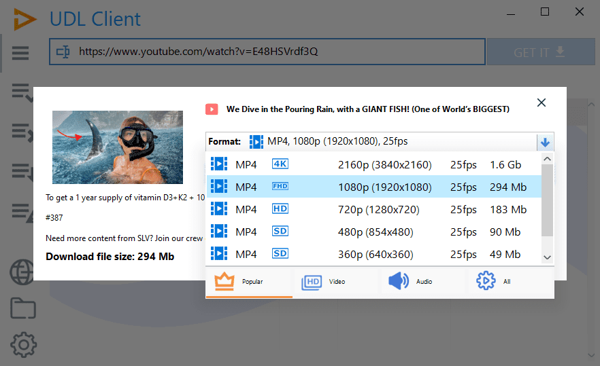Image resolution: width=600 pixels, height=366 pixels.
Task: Click film icon in 720p row
Action: (x=219, y=209)
